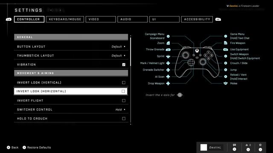The width and height of the screenshot is (273, 153).
Task: Select the Invert Flight row label
Action: pos(30,101)
